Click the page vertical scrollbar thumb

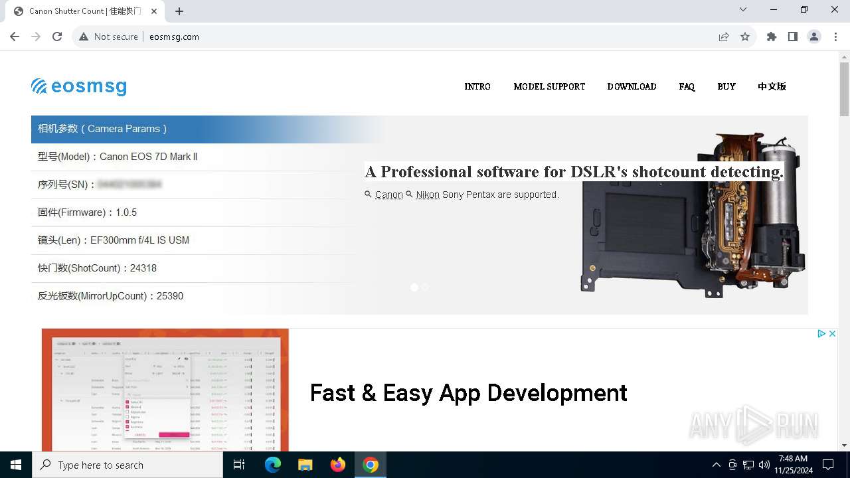[844, 89]
